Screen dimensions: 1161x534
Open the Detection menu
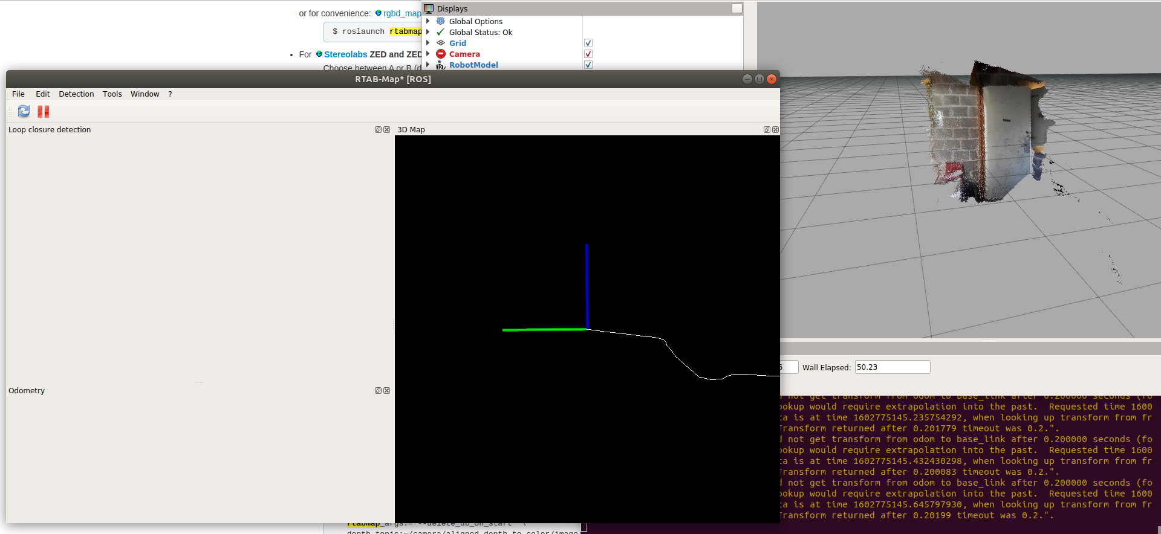pos(76,94)
